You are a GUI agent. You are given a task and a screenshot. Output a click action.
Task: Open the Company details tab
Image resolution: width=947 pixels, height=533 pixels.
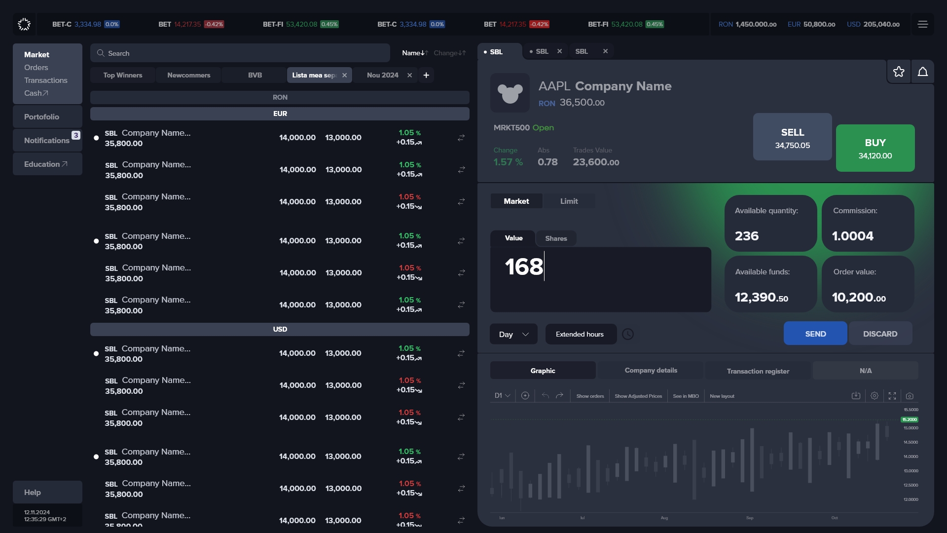point(651,371)
